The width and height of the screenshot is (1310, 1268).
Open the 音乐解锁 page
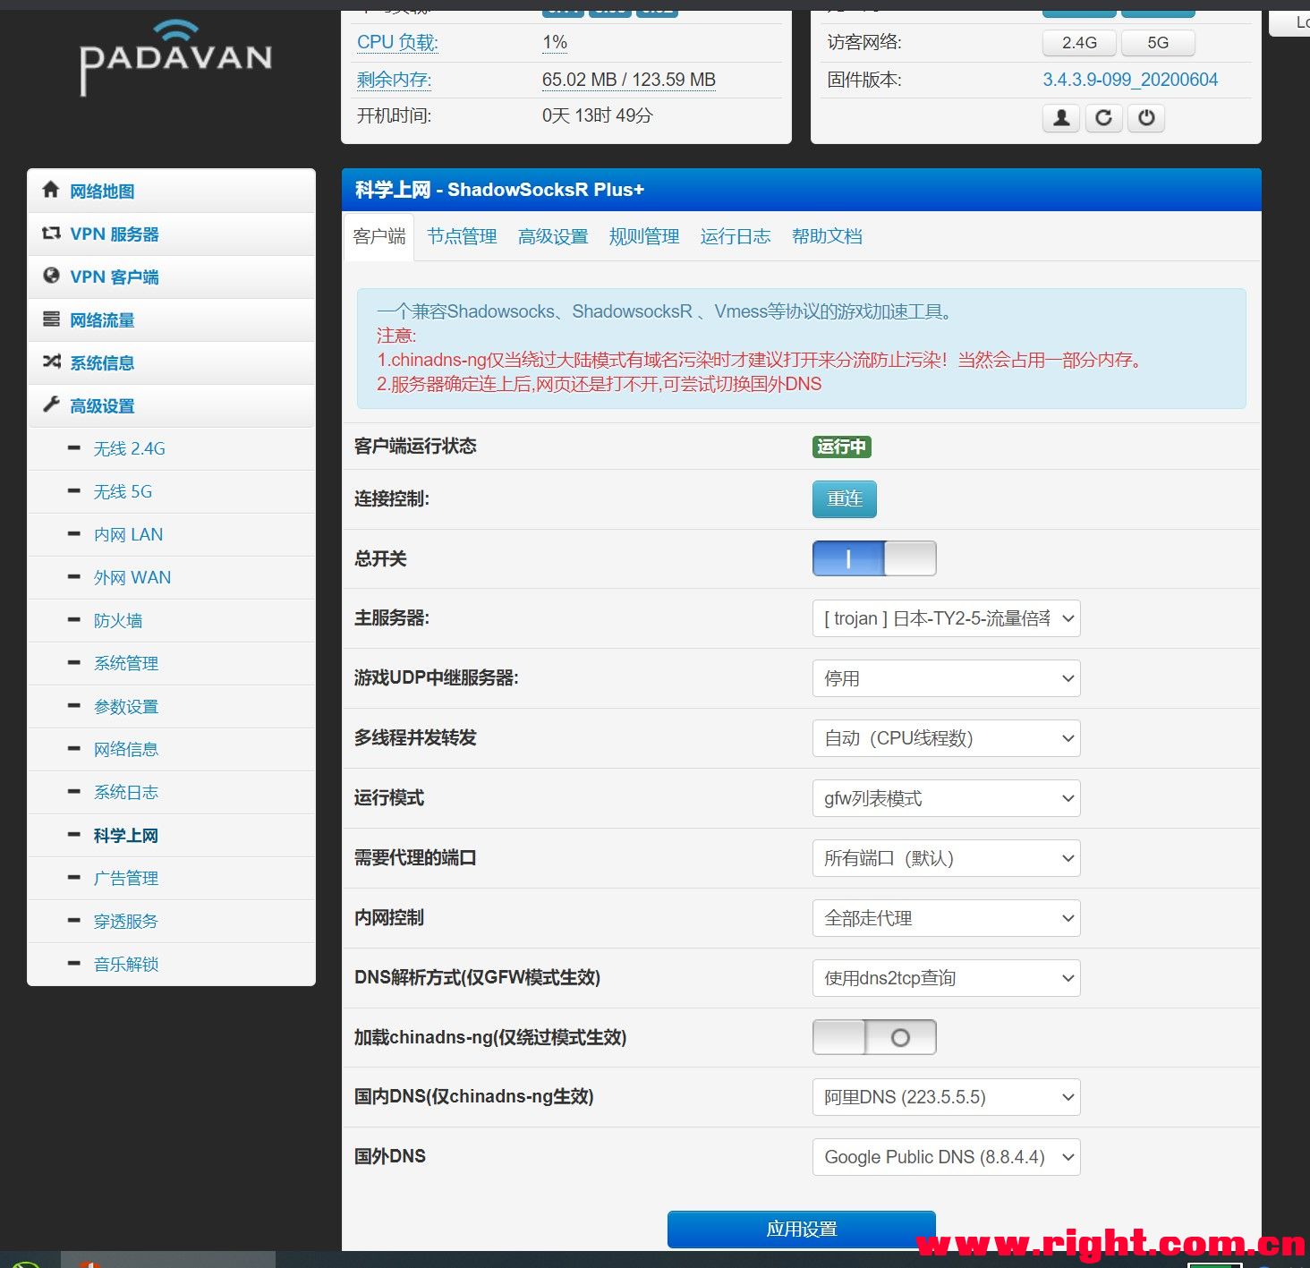[172, 964]
